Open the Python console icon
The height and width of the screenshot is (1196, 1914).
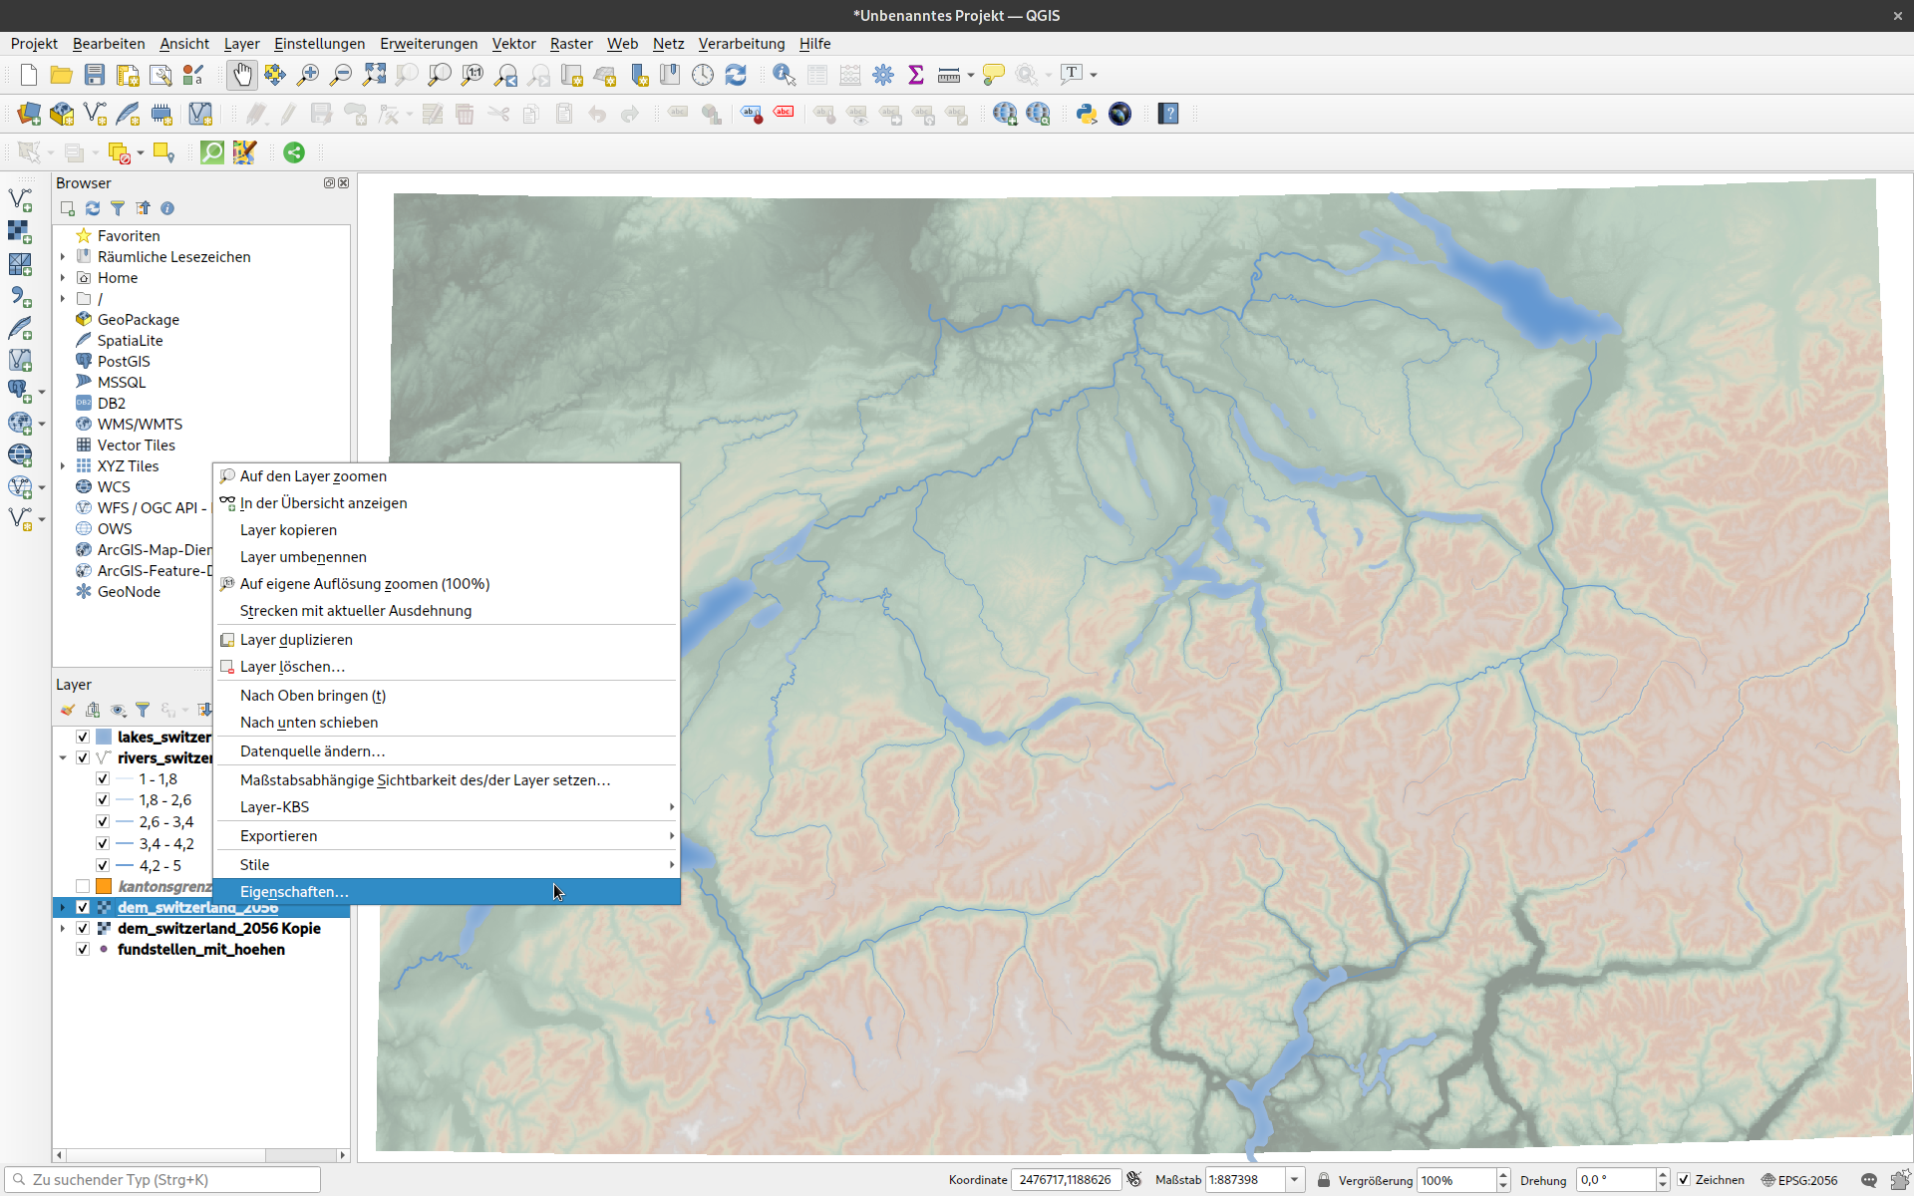tap(1087, 114)
